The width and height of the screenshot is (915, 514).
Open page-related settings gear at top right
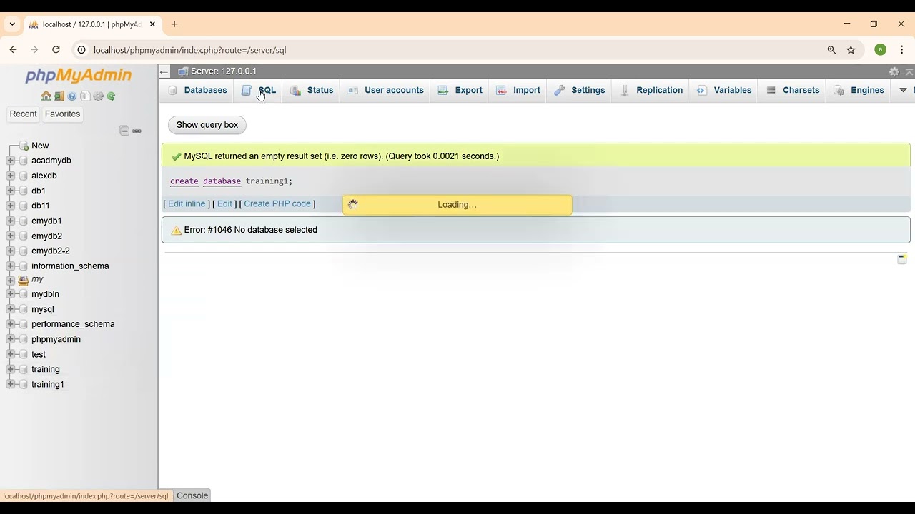point(894,71)
